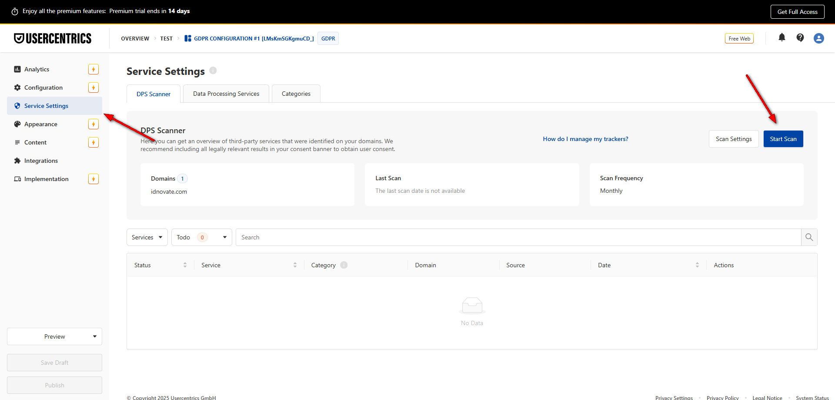Open the help question mark icon

coord(800,38)
